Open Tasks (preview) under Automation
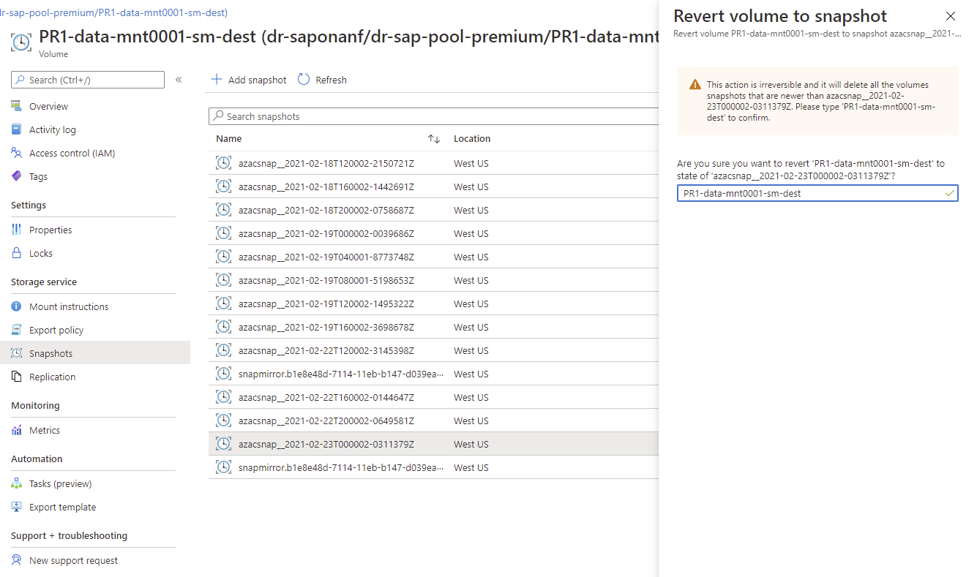The height and width of the screenshot is (577, 977). tap(60, 483)
